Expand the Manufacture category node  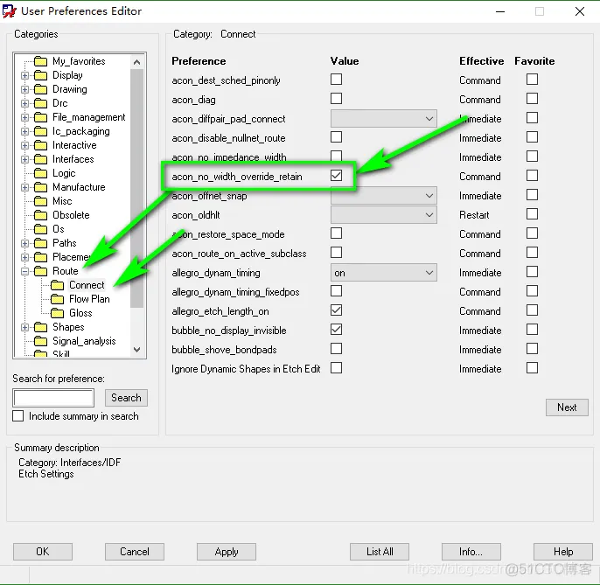pyautogui.click(x=24, y=187)
